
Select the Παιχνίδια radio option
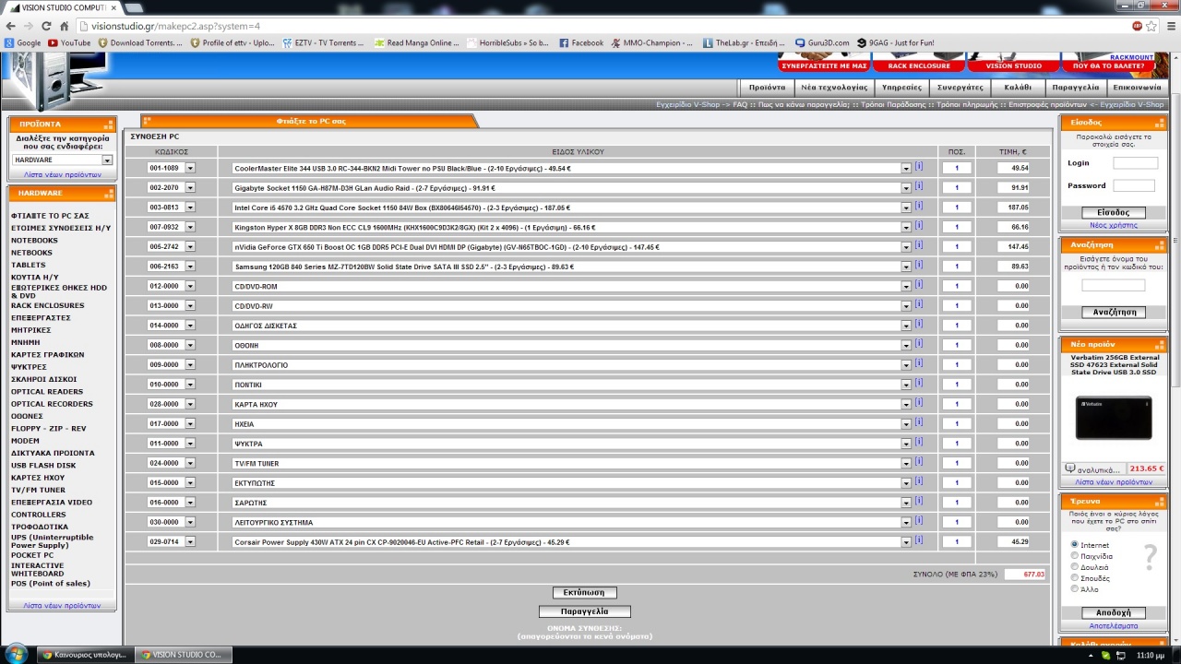[x=1075, y=556]
